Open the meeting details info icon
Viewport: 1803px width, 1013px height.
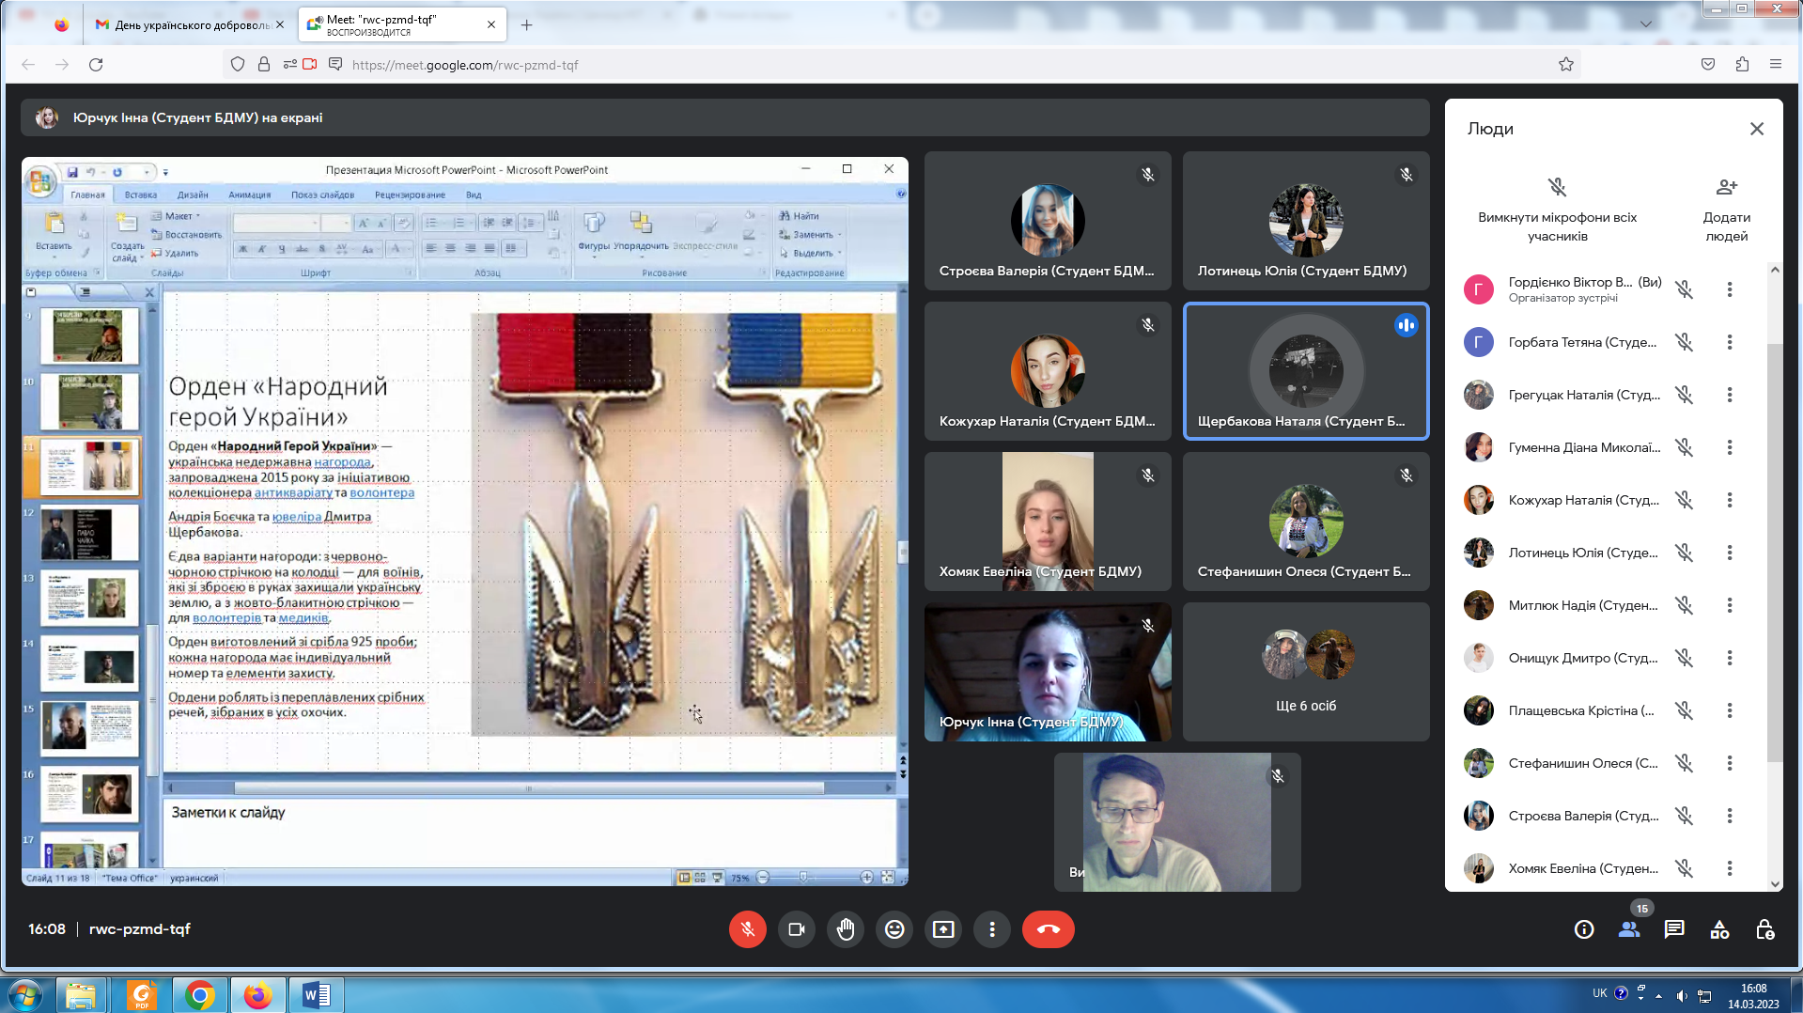(x=1584, y=929)
